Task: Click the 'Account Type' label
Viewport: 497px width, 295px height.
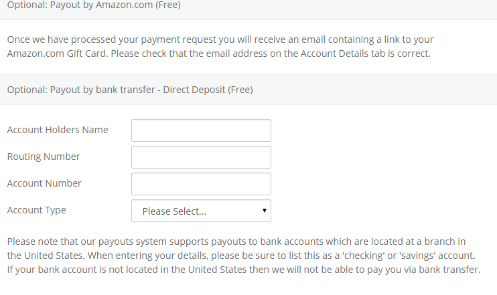Action: (37, 210)
